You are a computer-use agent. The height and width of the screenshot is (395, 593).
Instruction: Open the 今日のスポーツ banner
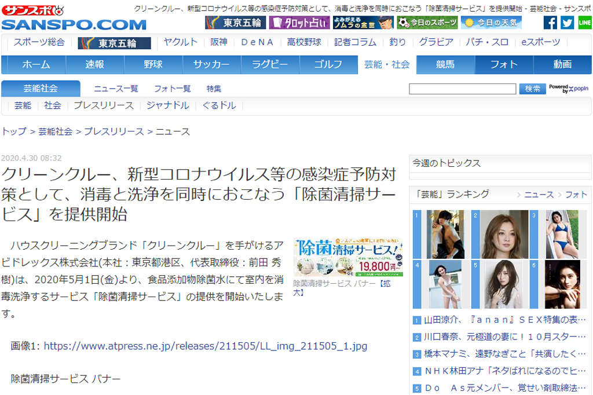(x=427, y=23)
